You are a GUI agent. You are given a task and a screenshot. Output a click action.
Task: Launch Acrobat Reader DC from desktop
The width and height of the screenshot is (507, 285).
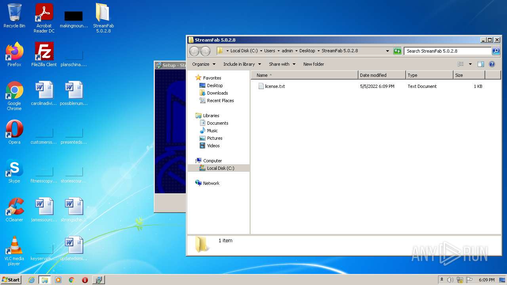pos(44,18)
